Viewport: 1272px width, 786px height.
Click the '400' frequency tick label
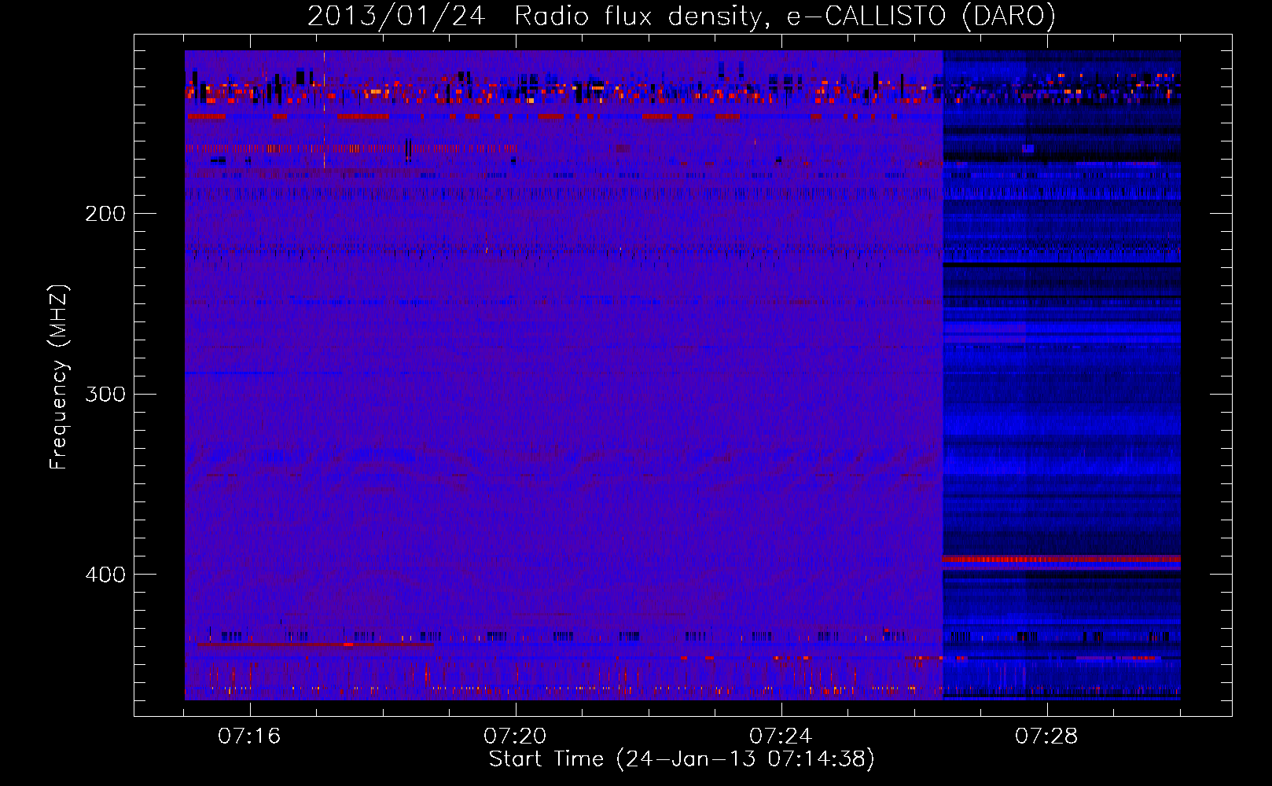pyautogui.click(x=105, y=575)
